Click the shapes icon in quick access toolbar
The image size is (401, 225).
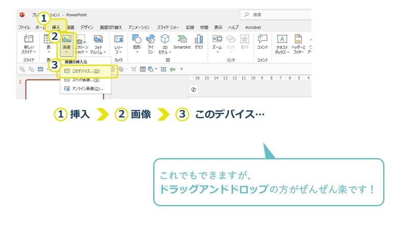pos(151,69)
